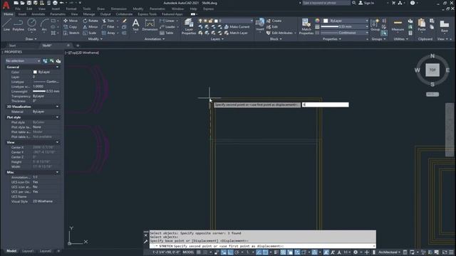Expand the Annotation panel dropdown
Image resolution: width=456 pixels, height=256 pixels.
pyautogui.click(x=155, y=39)
